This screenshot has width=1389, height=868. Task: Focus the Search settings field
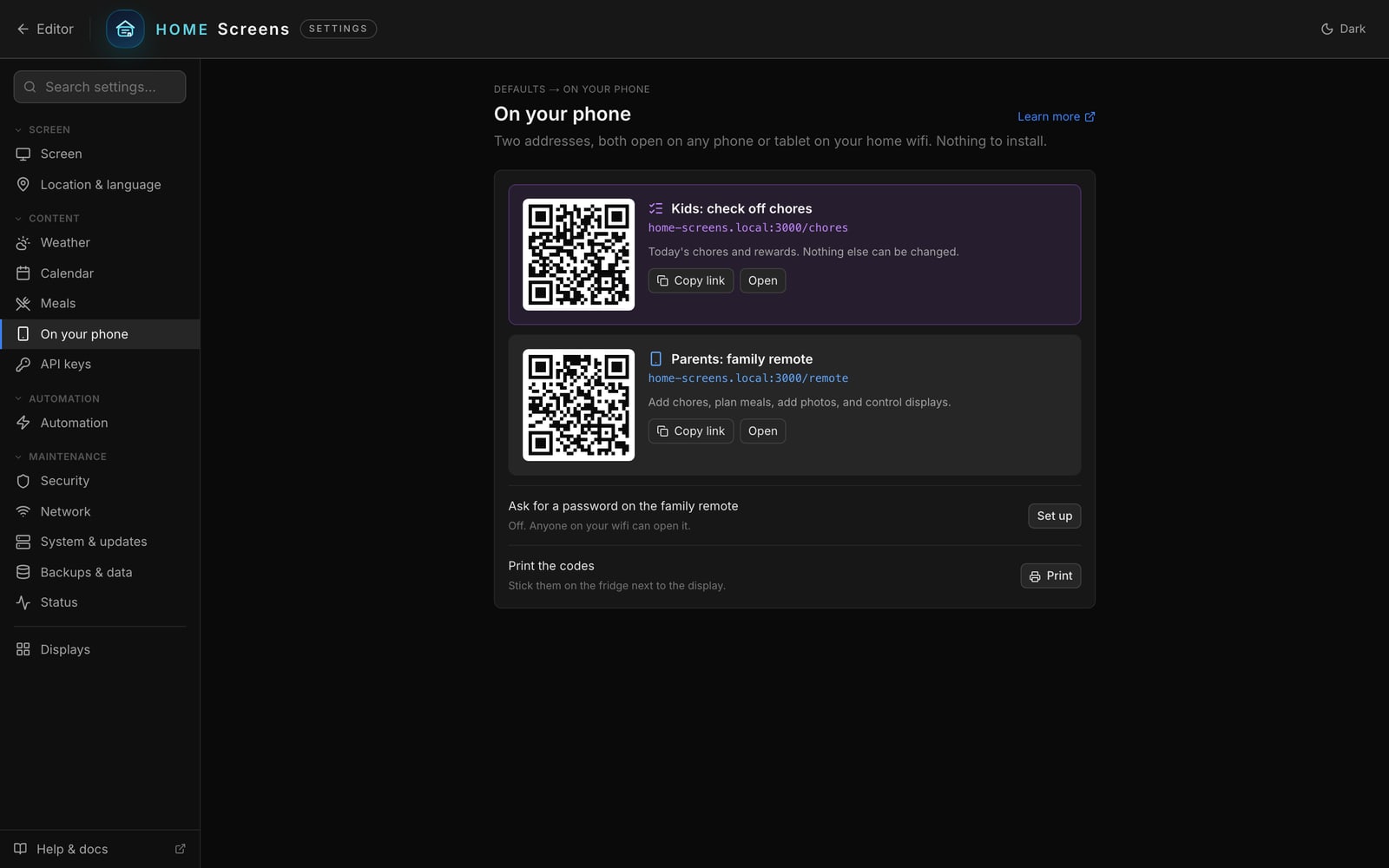[100, 87]
